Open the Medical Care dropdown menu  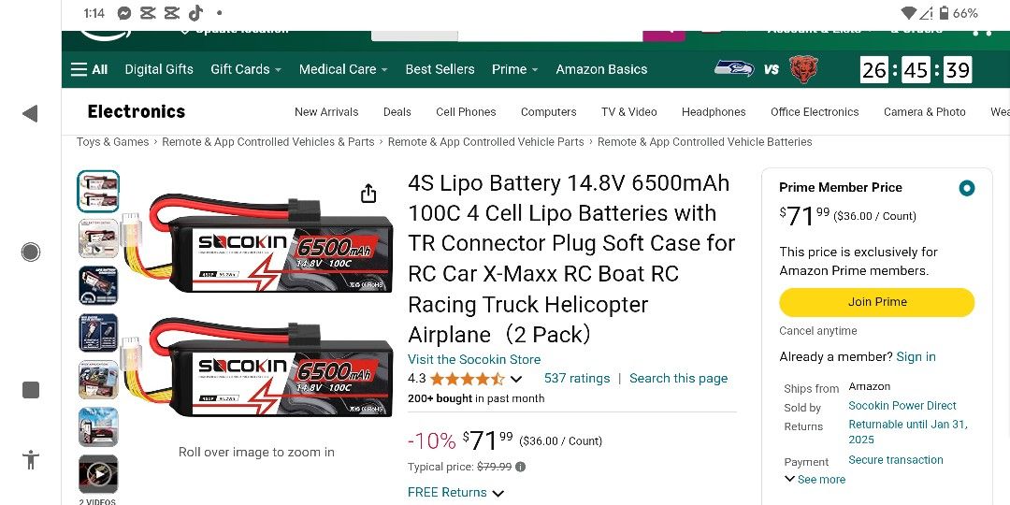pos(342,69)
